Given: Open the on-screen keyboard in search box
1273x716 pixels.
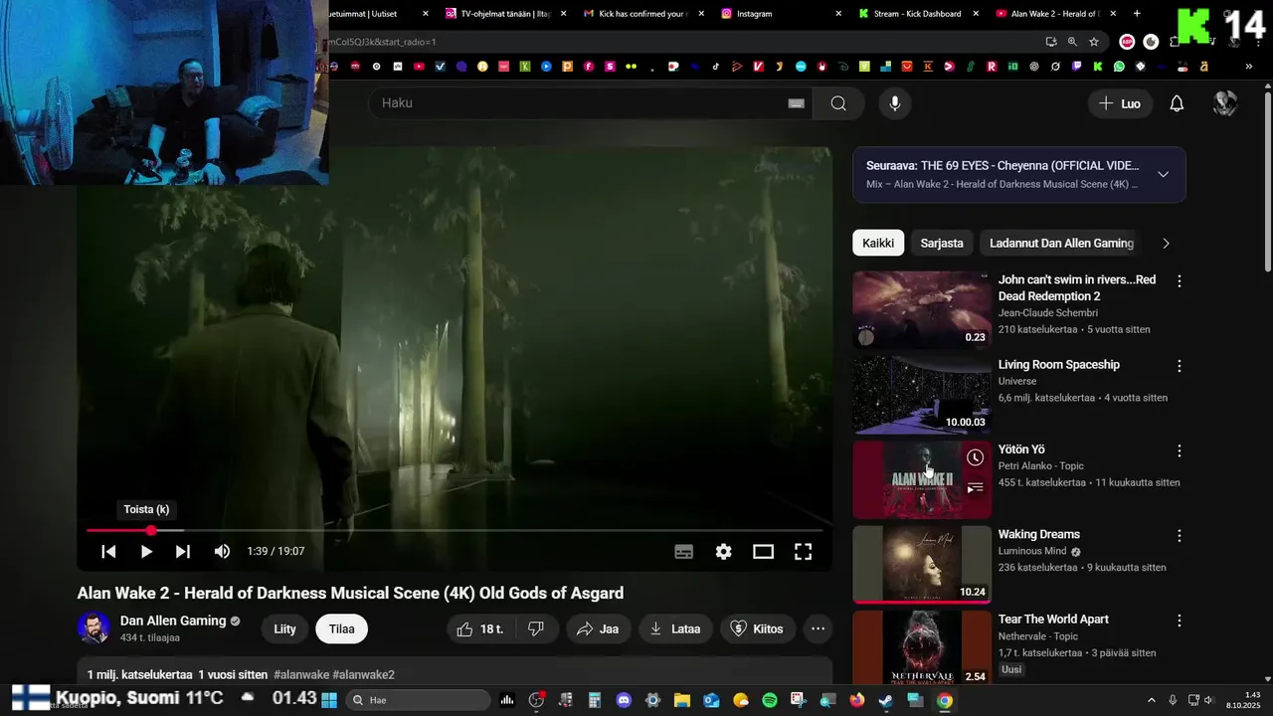Looking at the screenshot, I should (796, 103).
